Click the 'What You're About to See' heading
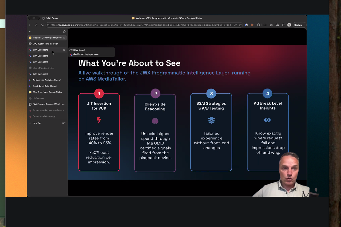This screenshot has width=341, height=227. [x=129, y=63]
